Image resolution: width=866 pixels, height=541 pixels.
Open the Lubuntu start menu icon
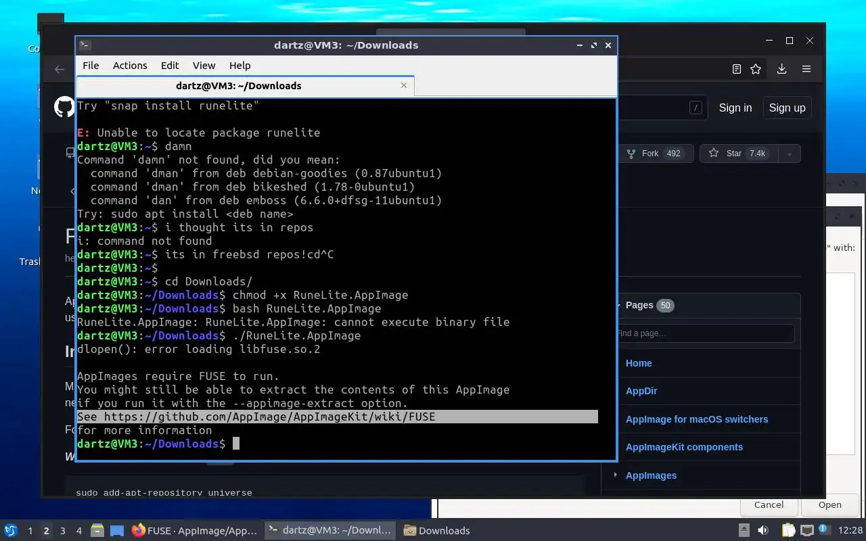click(11, 531)
